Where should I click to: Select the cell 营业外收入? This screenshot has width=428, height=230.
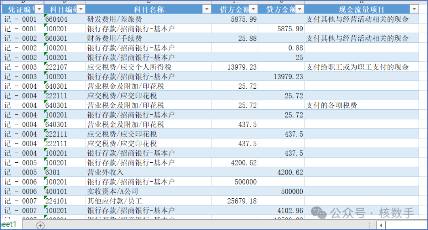[x=149, y=172]
